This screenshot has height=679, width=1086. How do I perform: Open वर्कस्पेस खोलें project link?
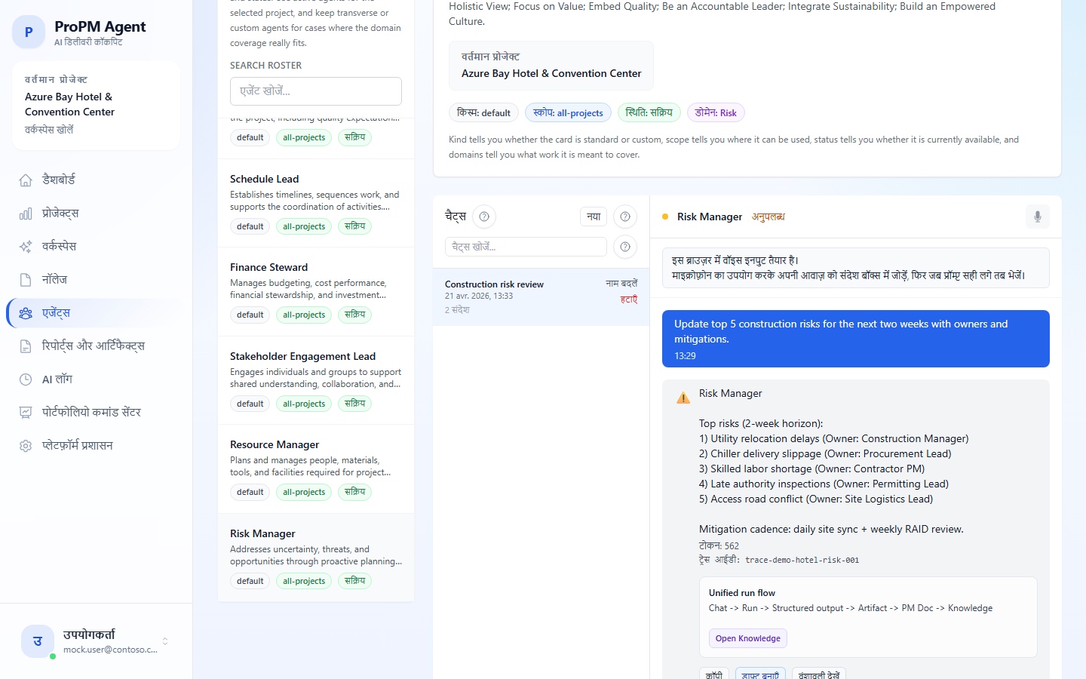coord(49,130)
